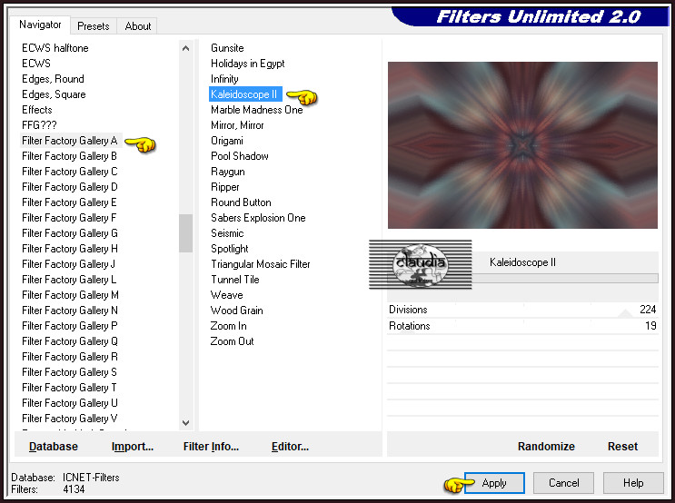Open the About tab

coord(138,26)
